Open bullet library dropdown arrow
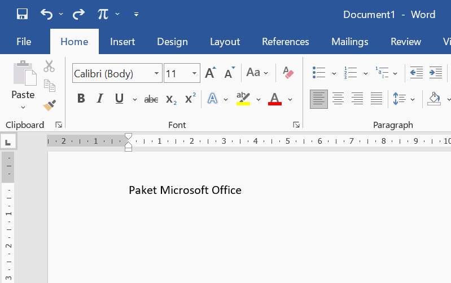Image resolution: width=451 pixels, height=283 pixels. click(334, 73)
